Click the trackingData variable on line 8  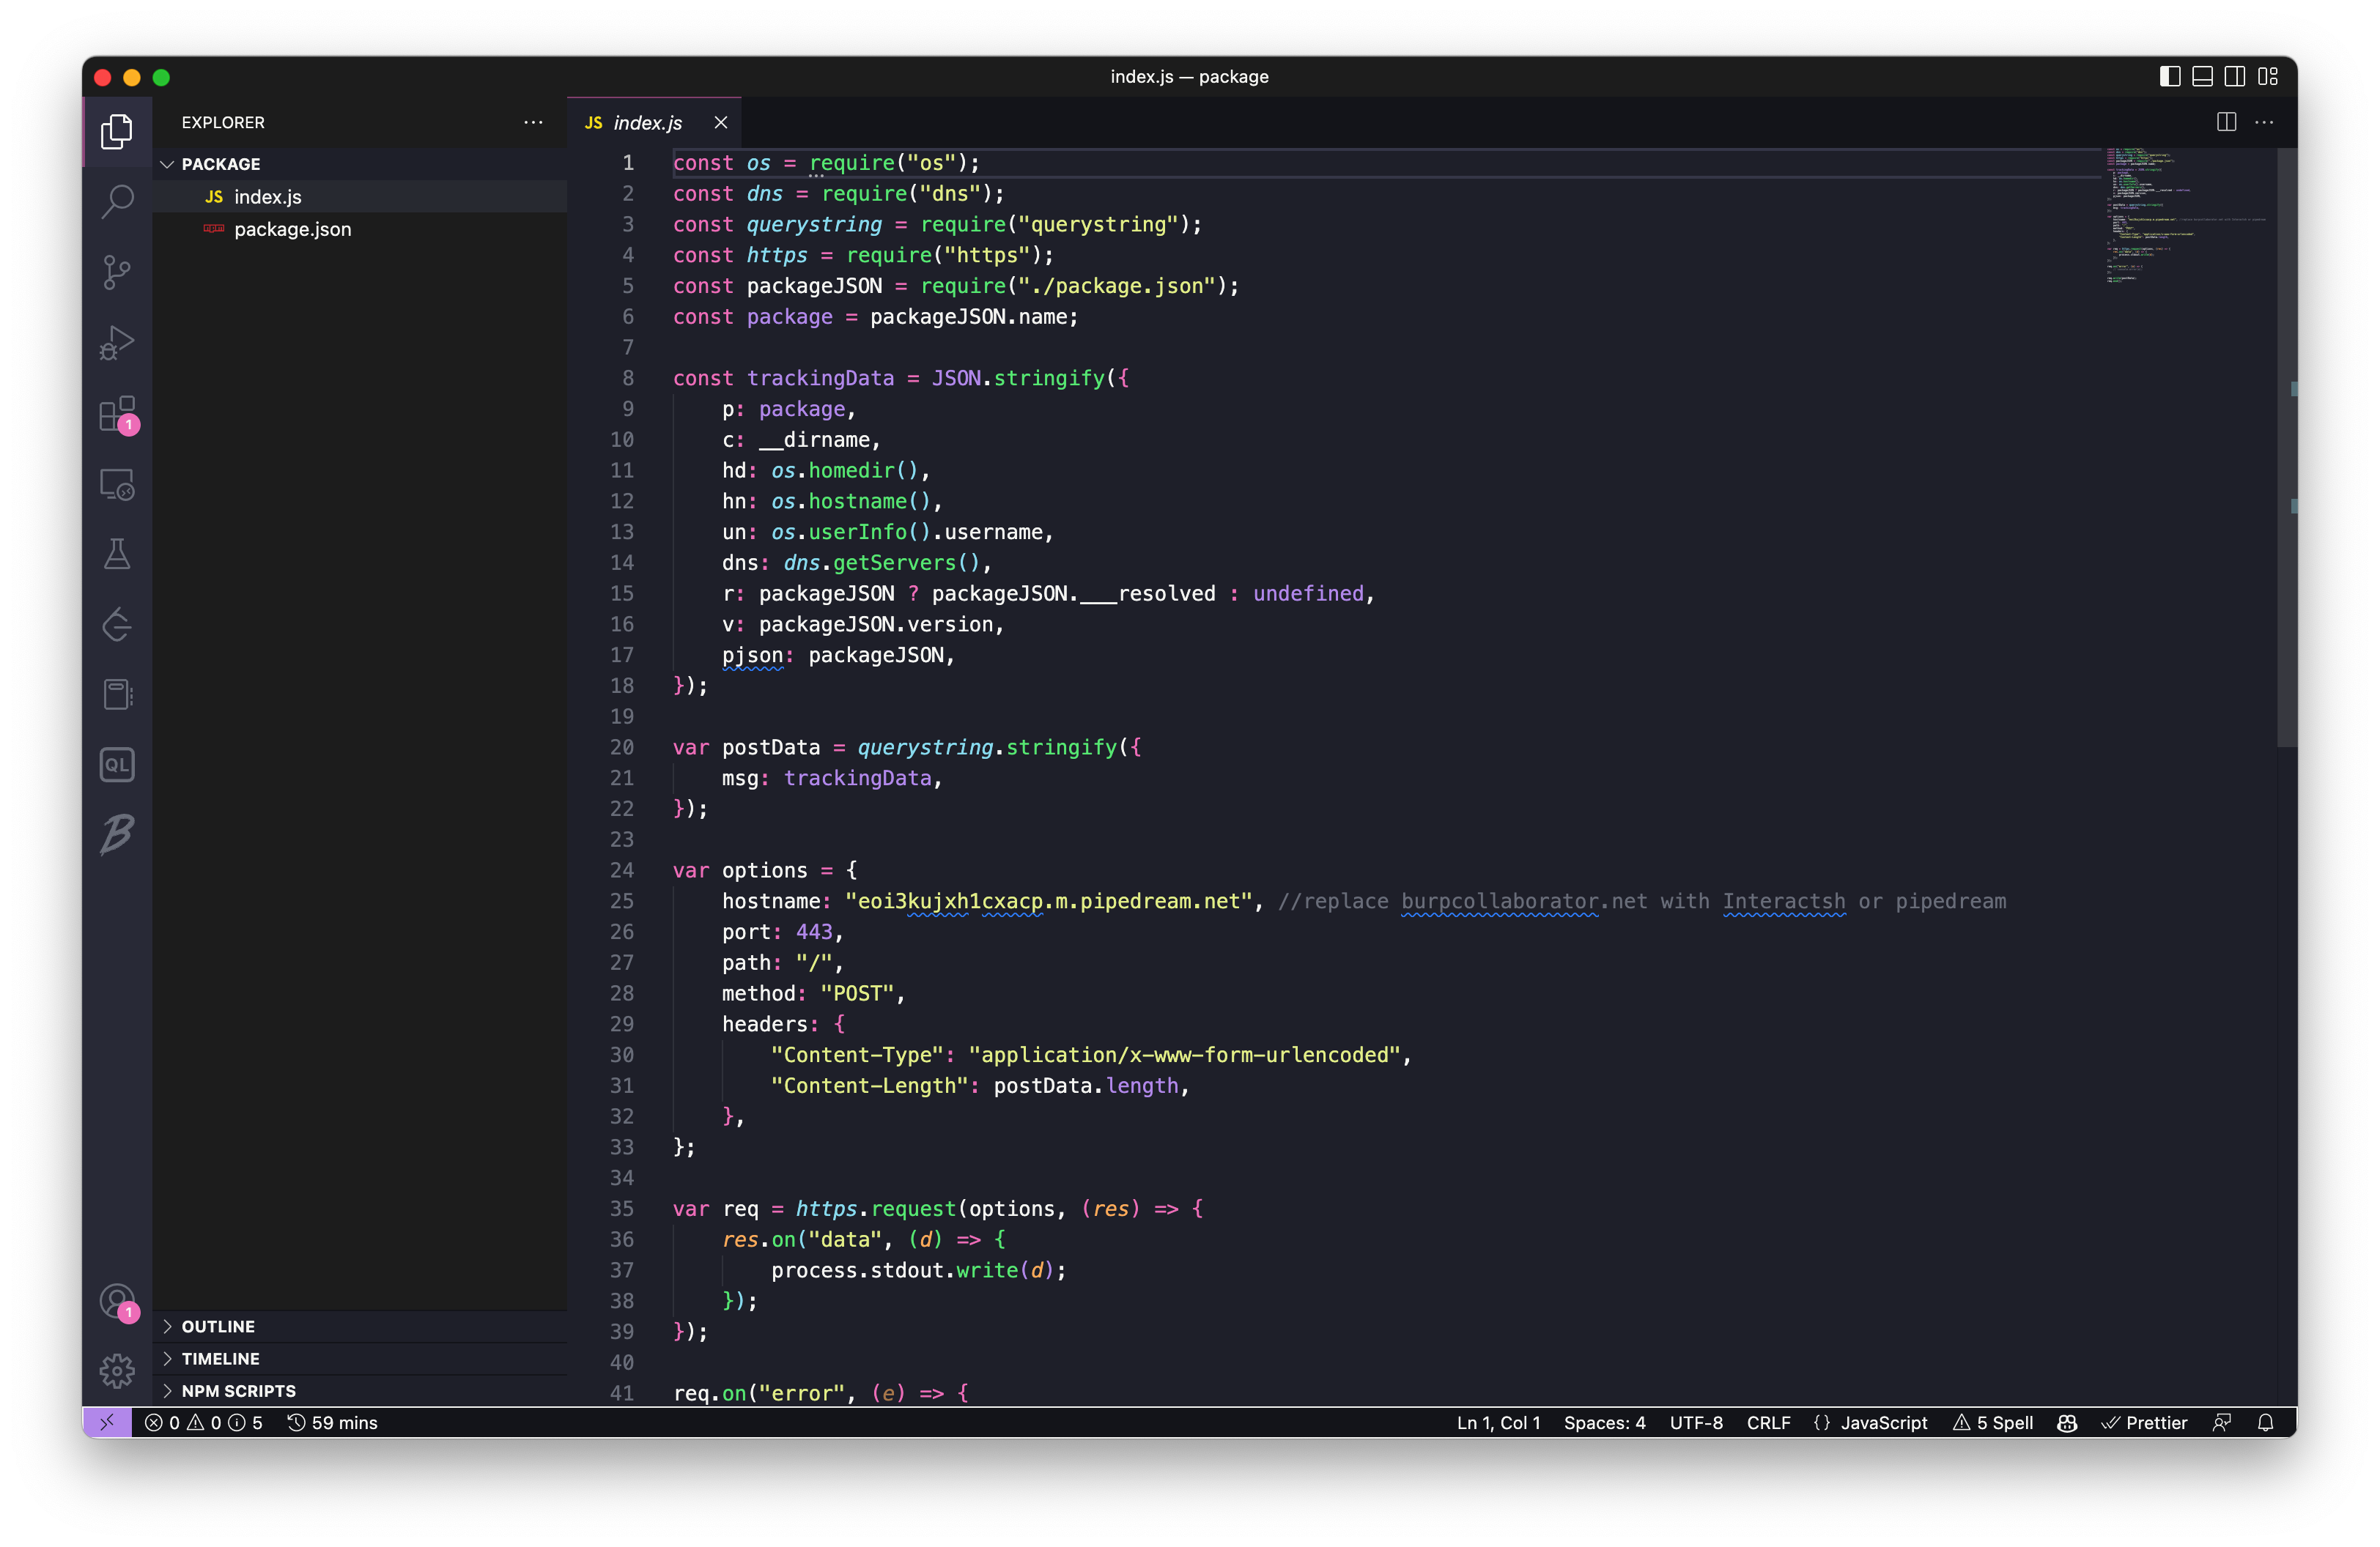point(820,378)
